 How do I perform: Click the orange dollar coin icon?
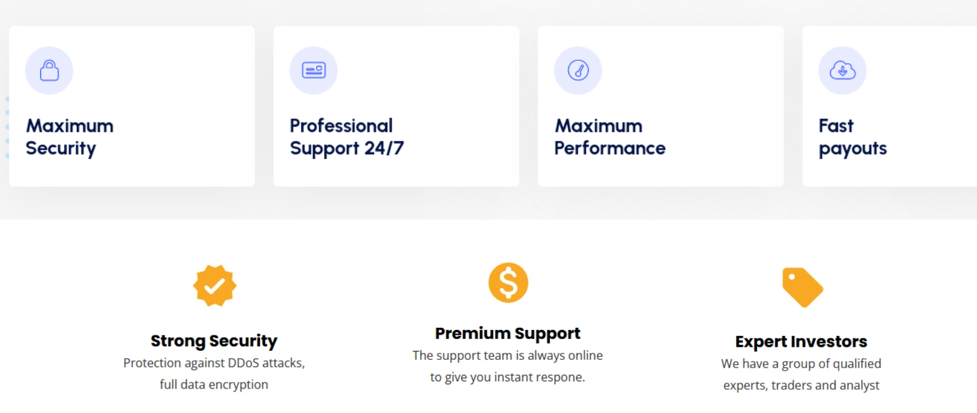click(x=508, y=282)
